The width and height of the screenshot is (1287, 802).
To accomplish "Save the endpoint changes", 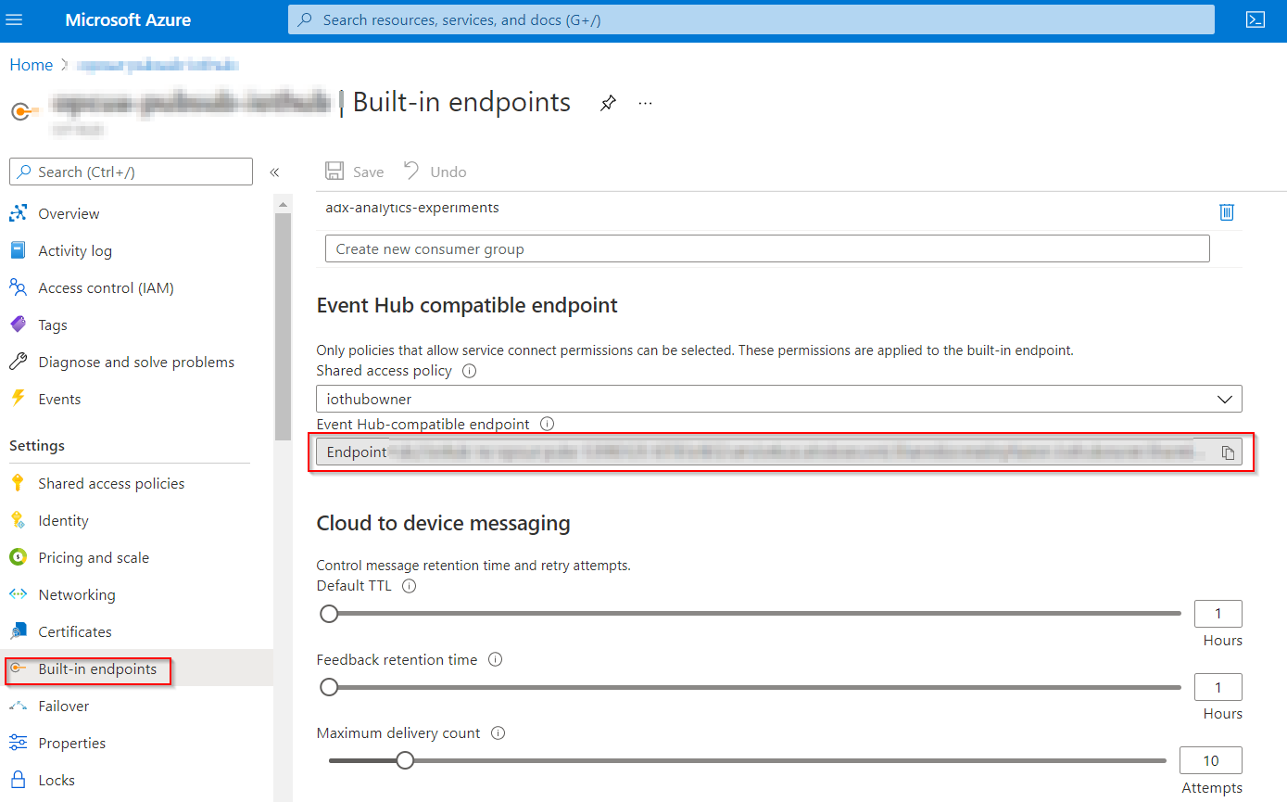I will [x=355, y=172].
